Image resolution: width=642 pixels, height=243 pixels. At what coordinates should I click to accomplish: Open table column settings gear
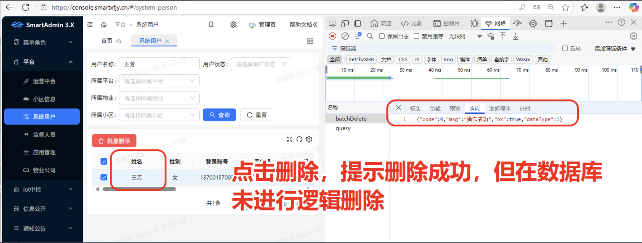(x=309, y=139)
